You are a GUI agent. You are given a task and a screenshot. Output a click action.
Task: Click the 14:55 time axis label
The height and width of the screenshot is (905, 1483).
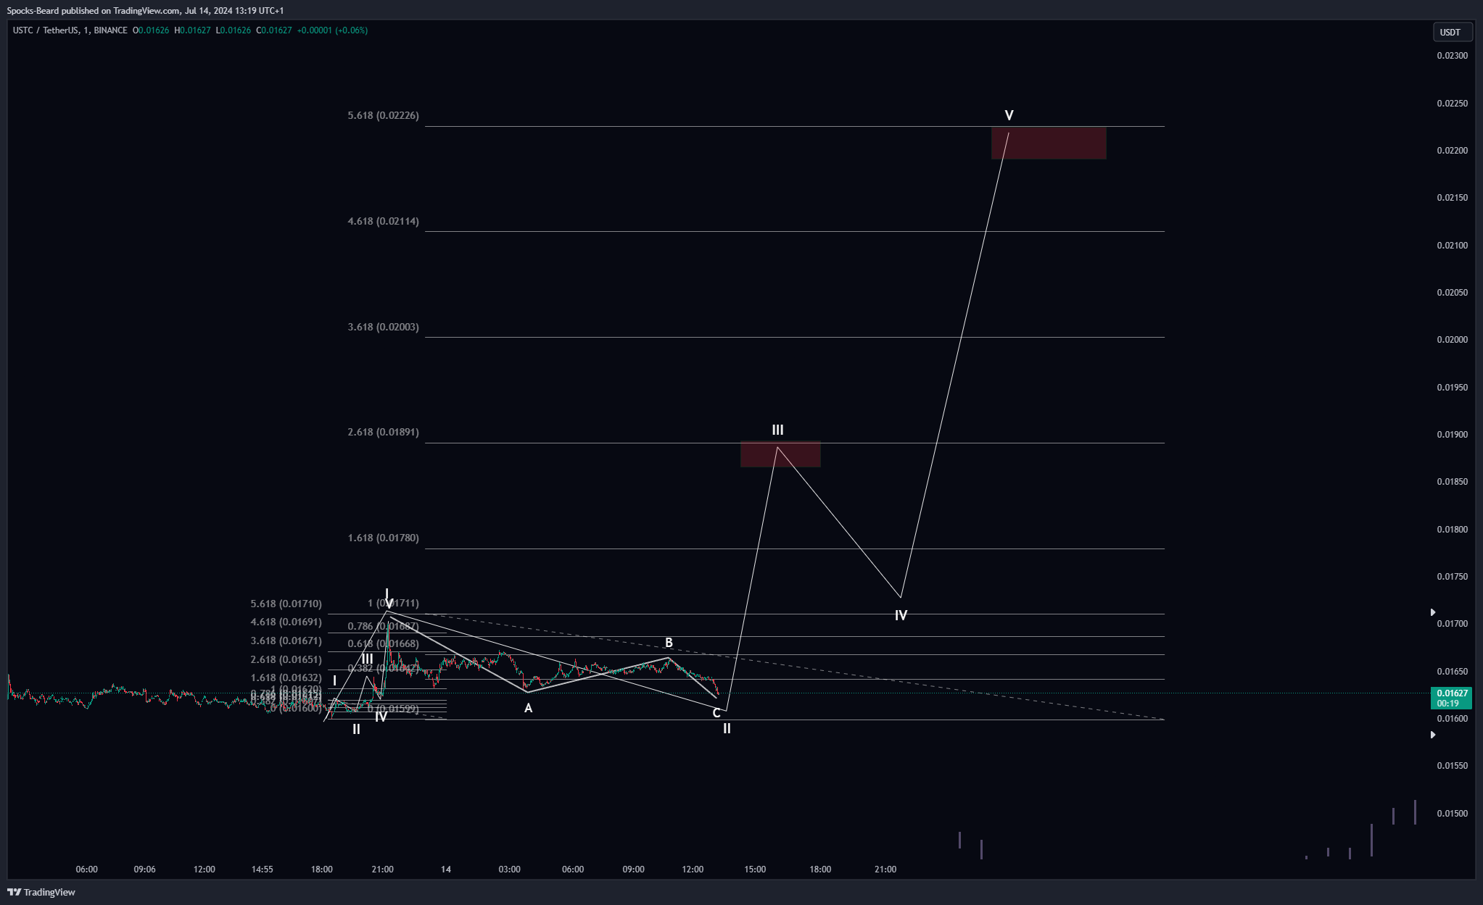[x=262, y=869]
